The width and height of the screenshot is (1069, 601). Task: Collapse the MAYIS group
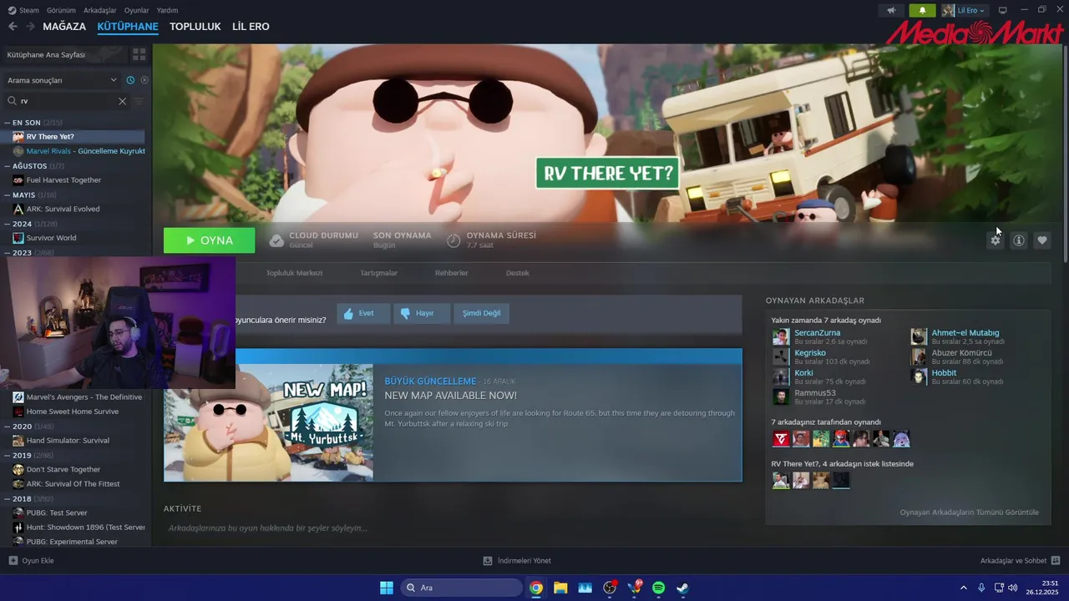click(30, 195)
